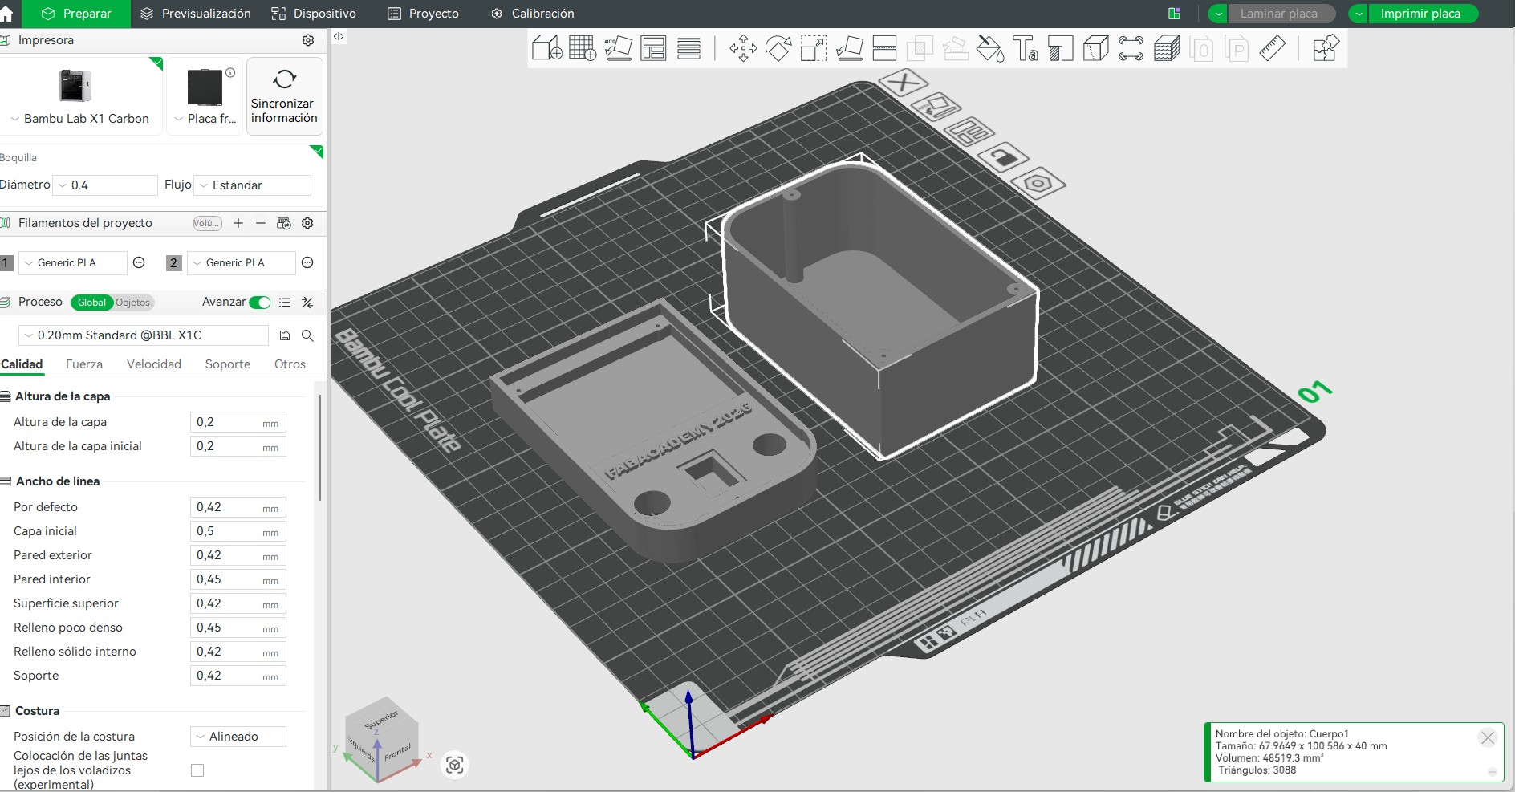Open the Bambu Lab X1 Carbon dropdown

(80, 119)
